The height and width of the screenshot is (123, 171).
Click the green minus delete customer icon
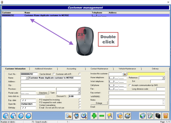click(x=102, y=116)
